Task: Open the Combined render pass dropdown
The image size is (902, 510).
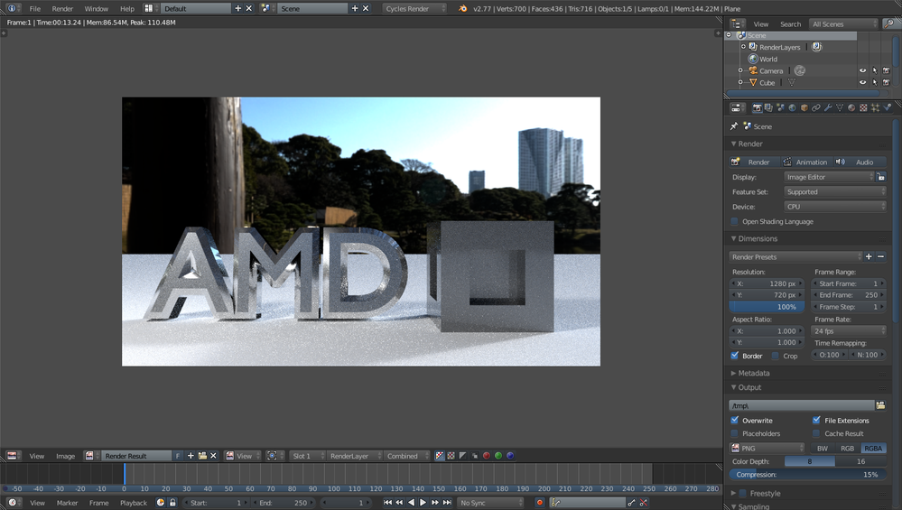Action: click(406, 456)
